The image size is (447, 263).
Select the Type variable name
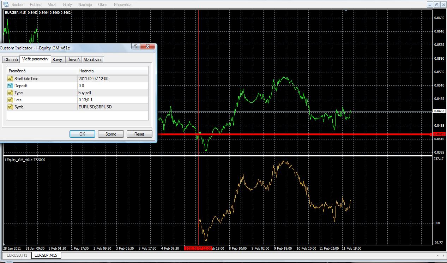[19, 93]
